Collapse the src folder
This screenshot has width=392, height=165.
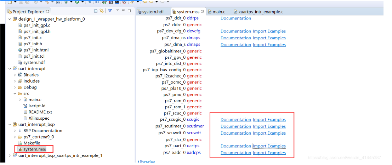click(x=15, y=93)
